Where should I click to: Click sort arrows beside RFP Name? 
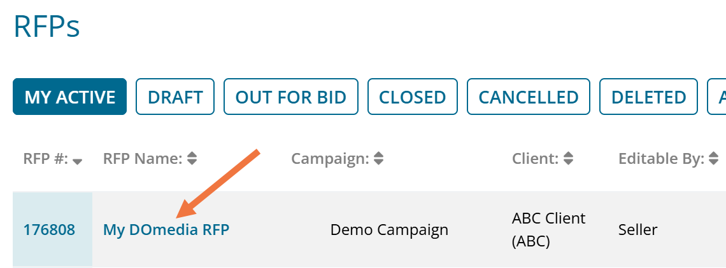tap(191, 159)
